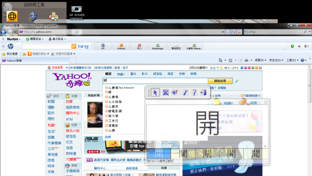Open Norton 身分安全 dropdown
The width and height of the screenshot is (312, 176).
point(57,39)
